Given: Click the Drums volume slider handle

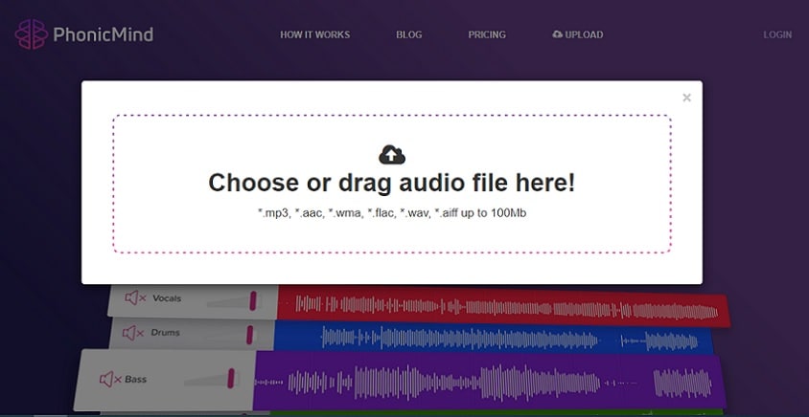Looking at the screenshot, I should click(250, 335).
